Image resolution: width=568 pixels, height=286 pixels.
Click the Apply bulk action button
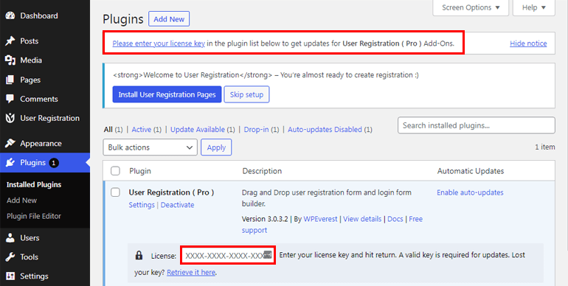pyautogui.click(x=216, y=147)
